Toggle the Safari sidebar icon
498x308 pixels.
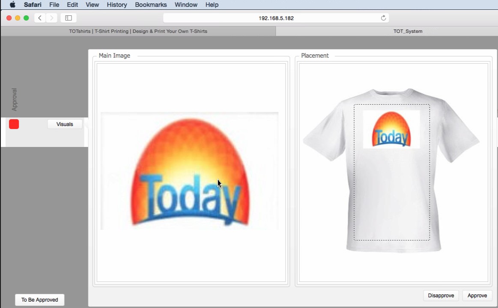point(68,18)
